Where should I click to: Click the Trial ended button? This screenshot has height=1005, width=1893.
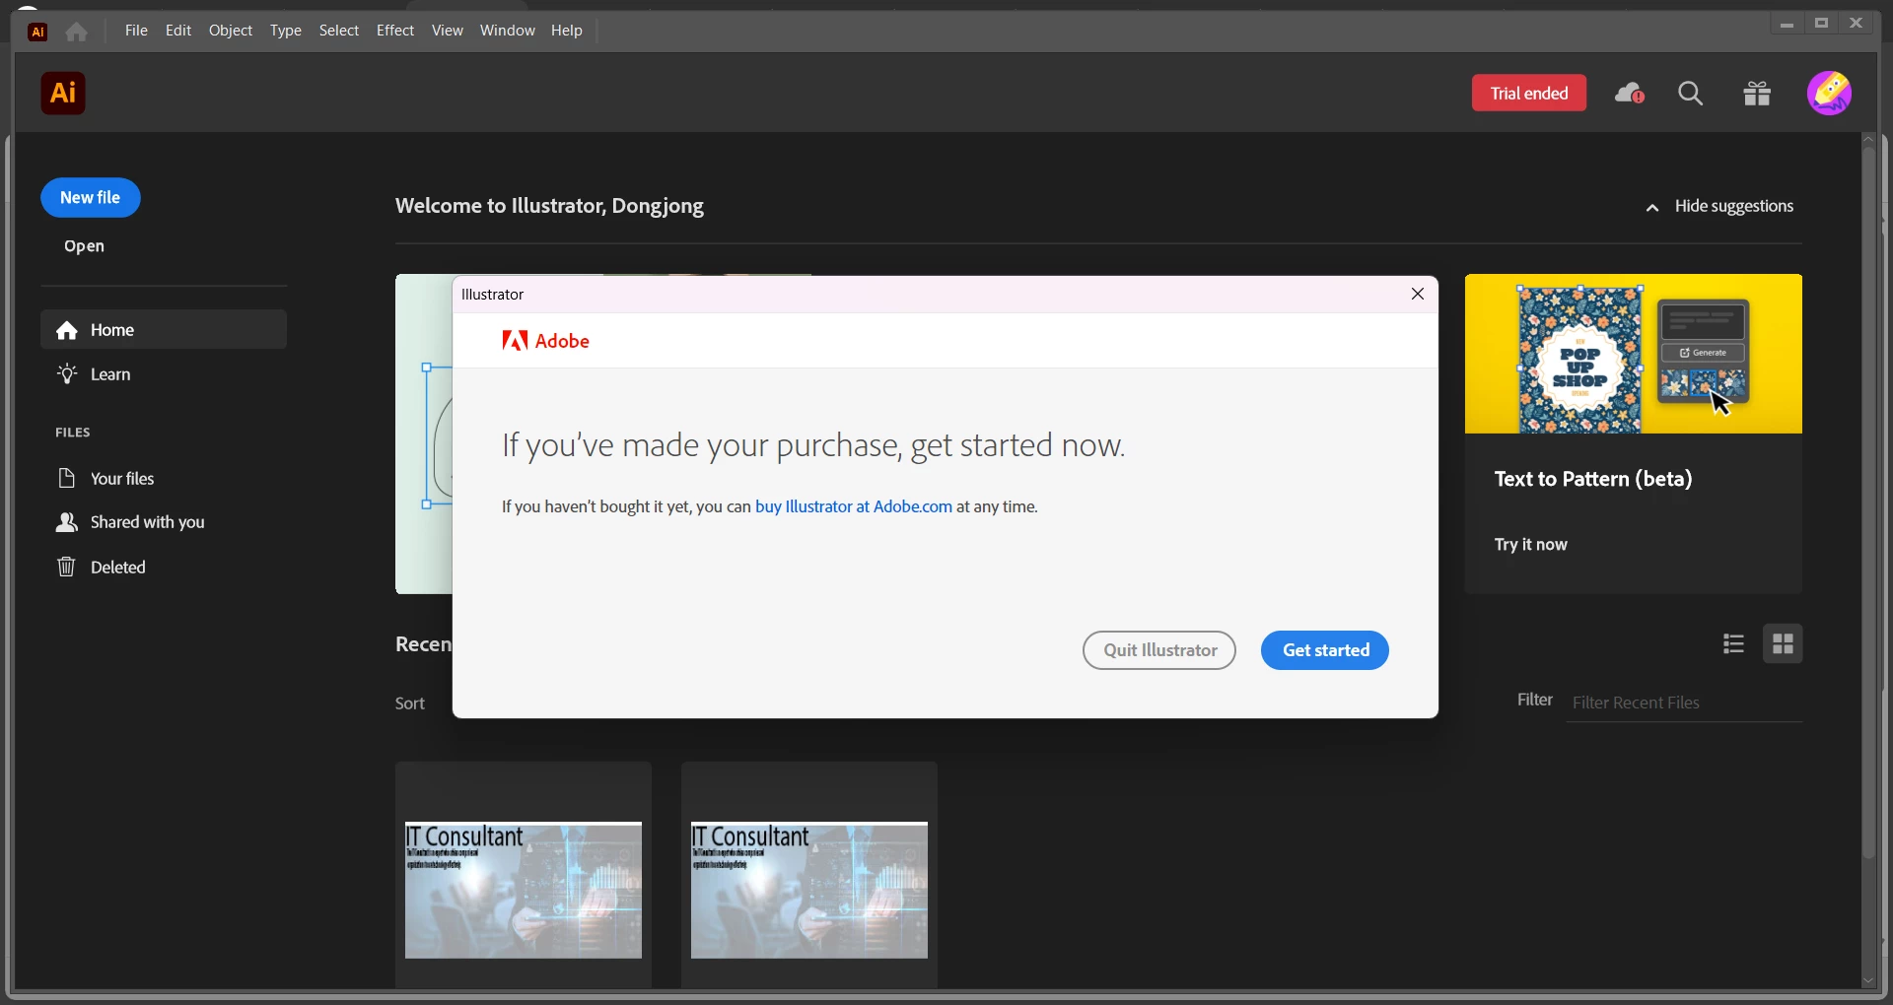pyautogui.click(x=1529, y=94)
